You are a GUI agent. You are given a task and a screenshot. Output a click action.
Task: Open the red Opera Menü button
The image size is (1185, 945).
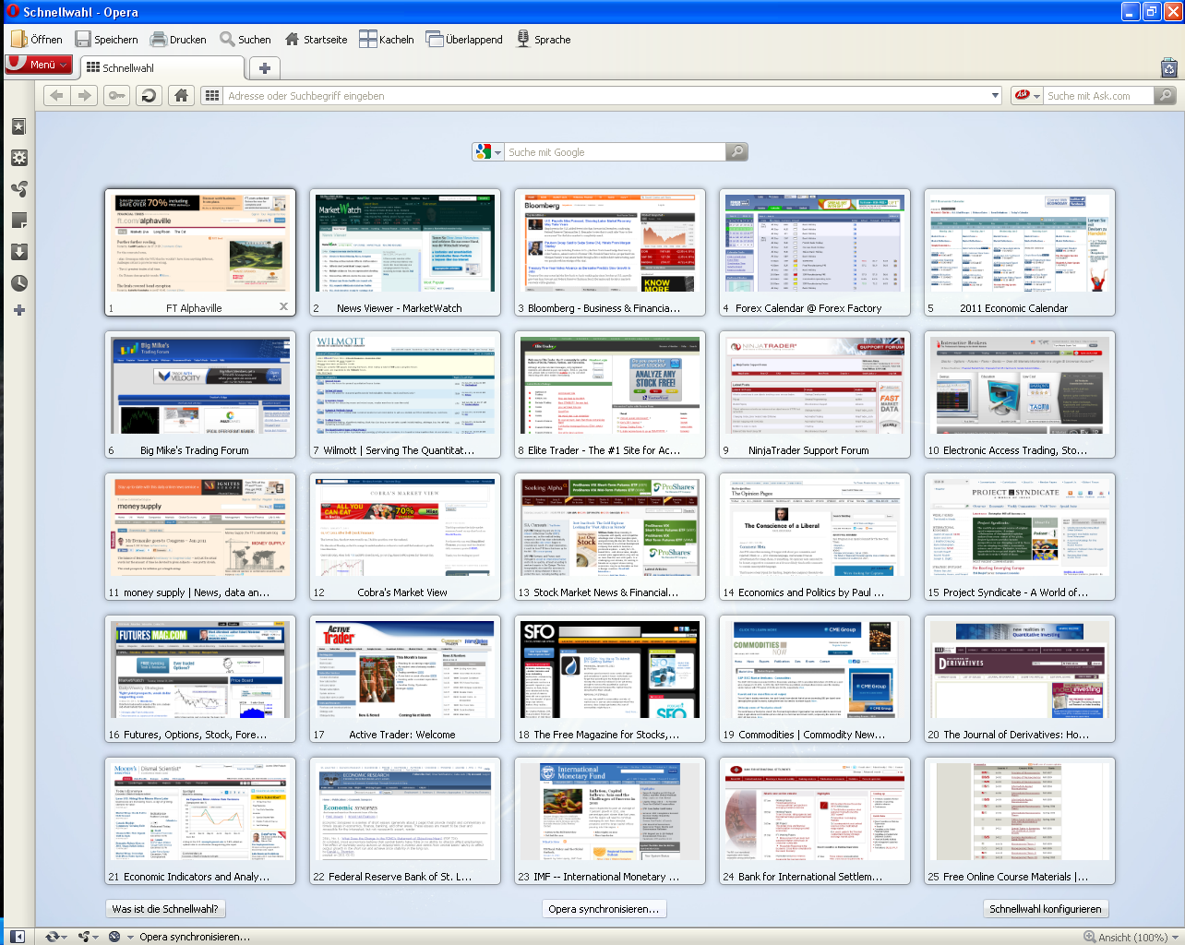[39, 64]
